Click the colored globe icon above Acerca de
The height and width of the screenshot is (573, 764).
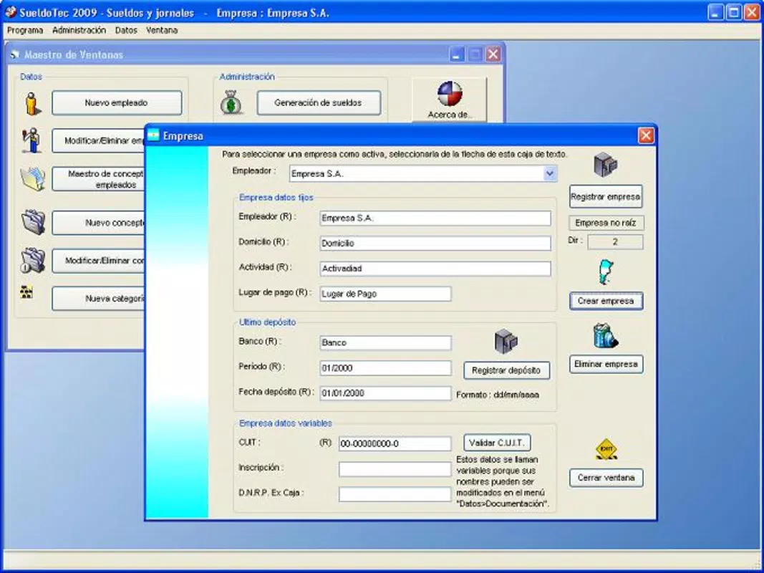[x=449, y=94]
